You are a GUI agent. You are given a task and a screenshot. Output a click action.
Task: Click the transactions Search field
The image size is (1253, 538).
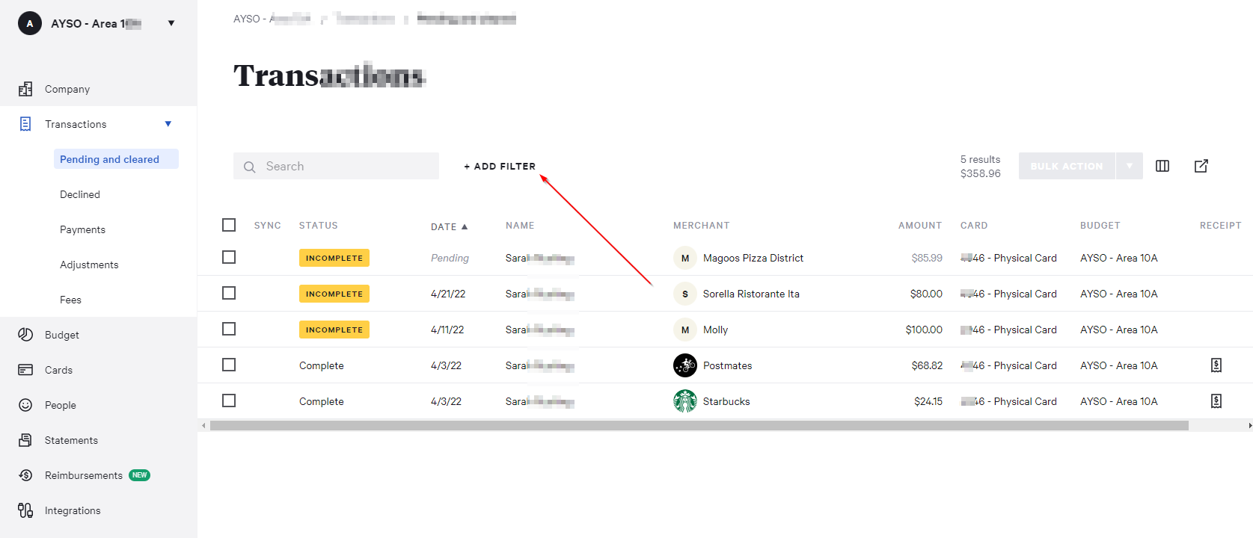pos(337,166)
